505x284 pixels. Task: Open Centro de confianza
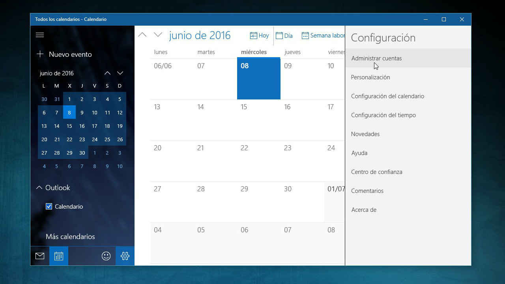[408, 172]
